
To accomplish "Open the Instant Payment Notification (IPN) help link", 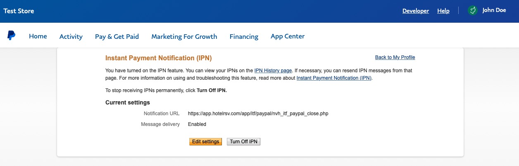I will [334, 78].
